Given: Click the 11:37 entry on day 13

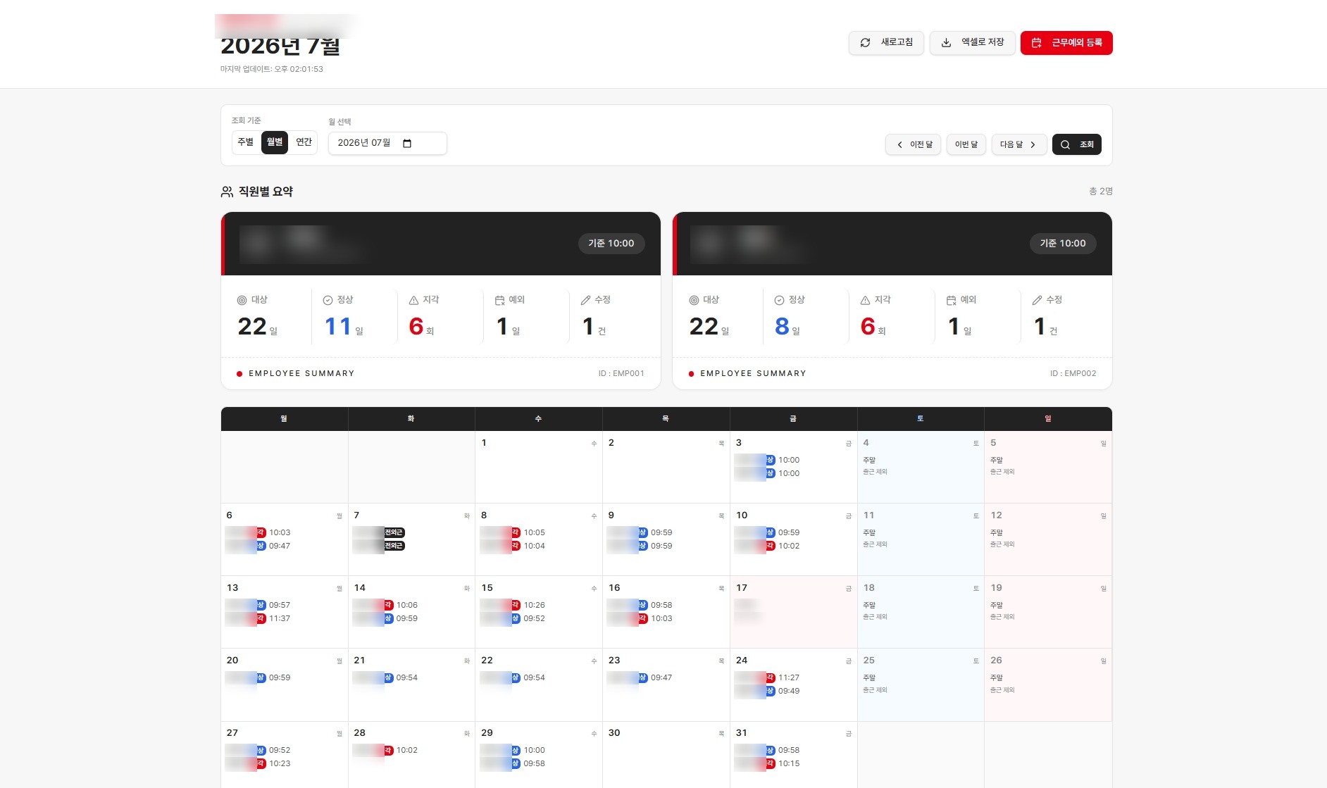Looking at the screenshot, I should [x=280, y=619].
